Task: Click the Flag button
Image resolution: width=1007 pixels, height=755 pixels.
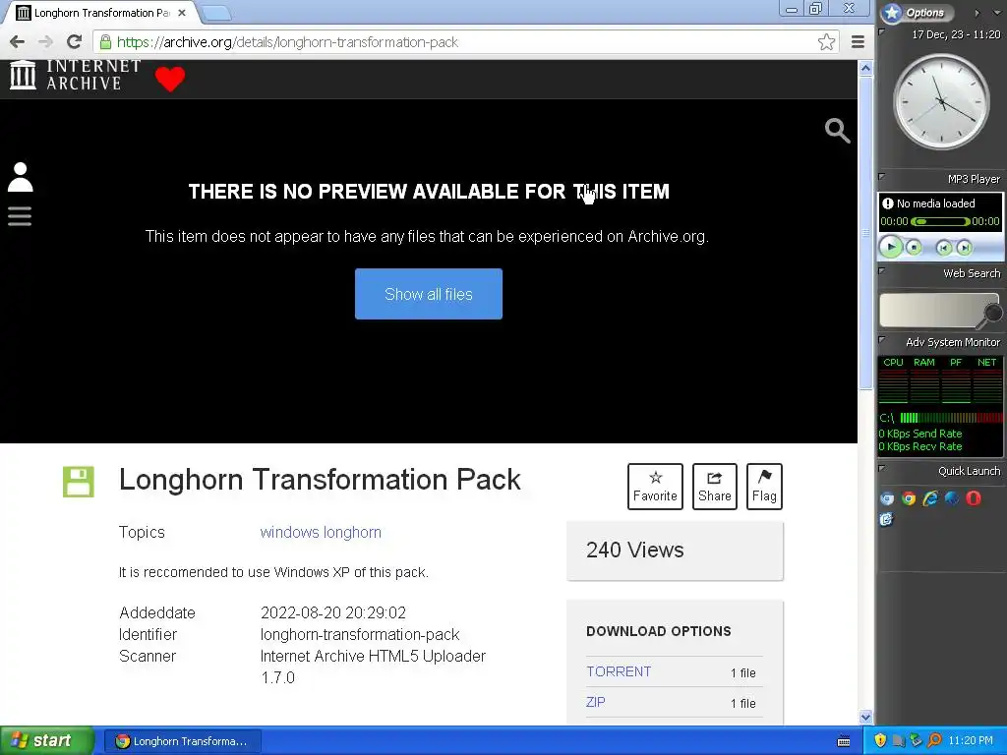Action: (764, 487)
